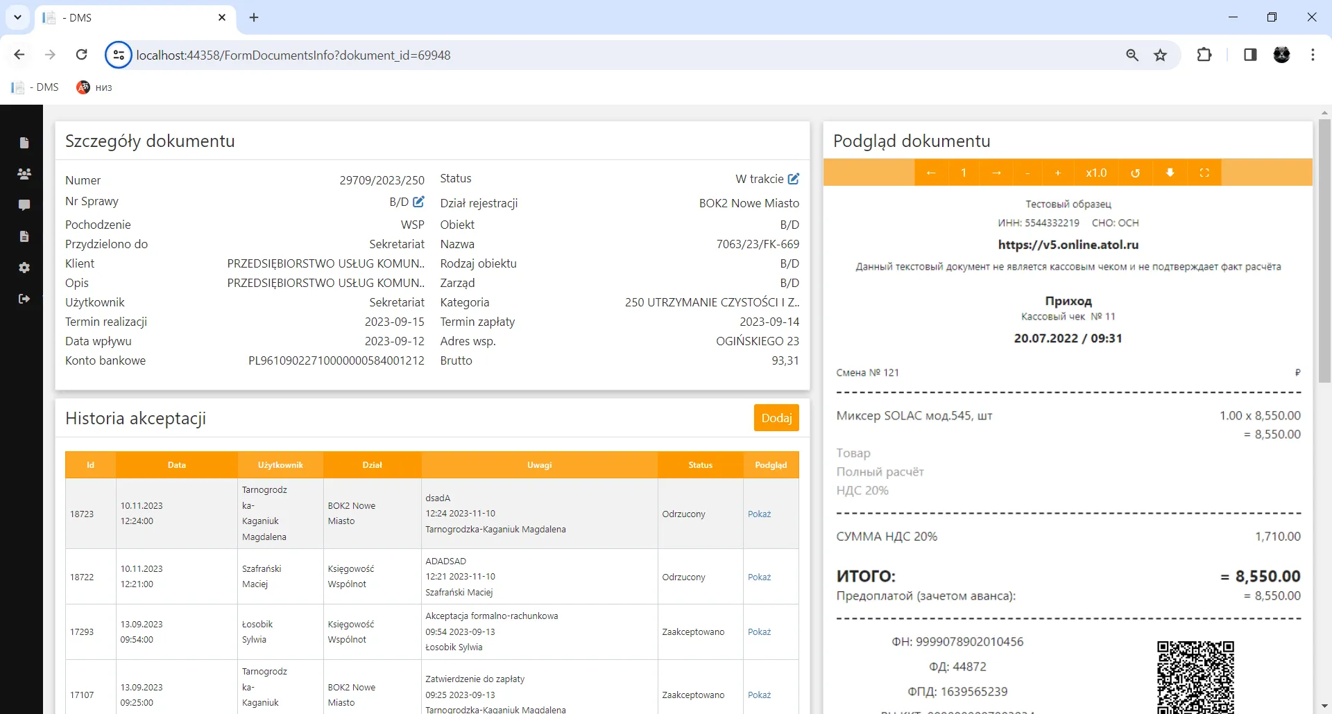The height and width of the screenshot is (714, 1332).
Task: Select the DMS browser tab
Action: (x=134, y=17)
